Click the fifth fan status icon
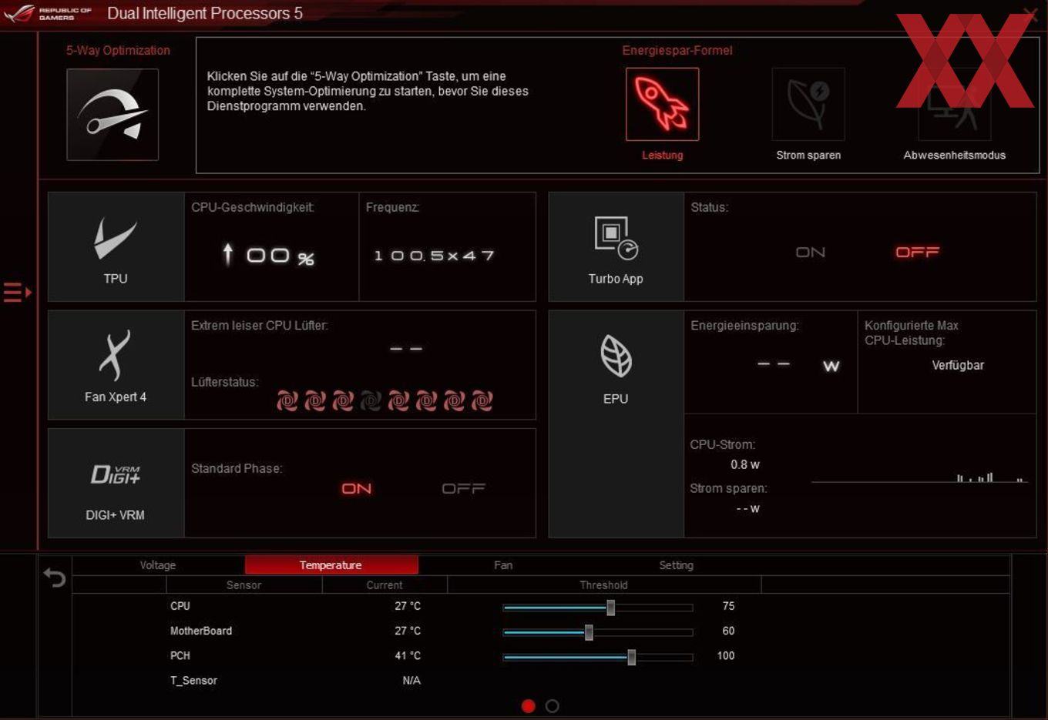This screenshot has height=720, width=1048. 398,400
